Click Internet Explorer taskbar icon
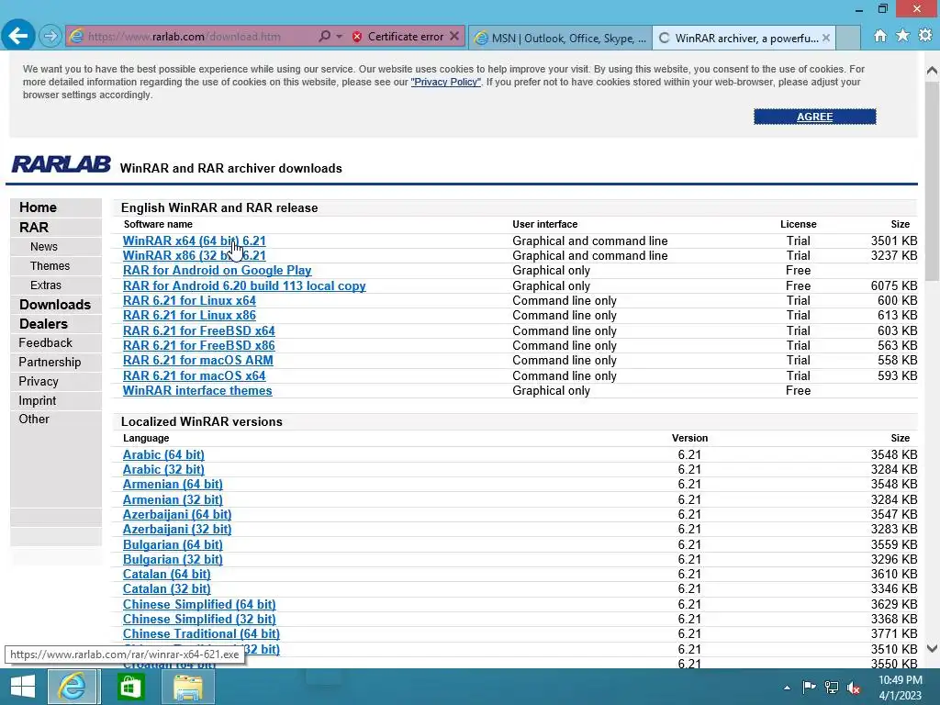This screenshot has width=940, height=705. 72,687
